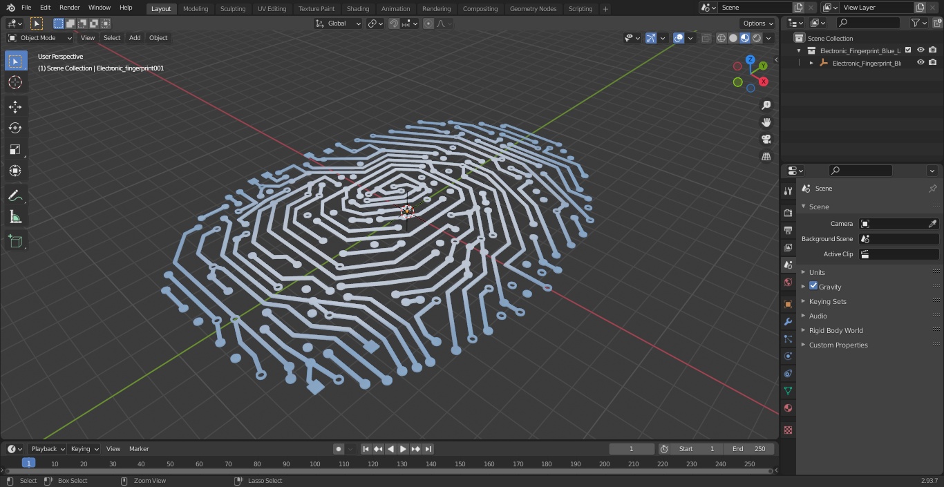Choose the Move tool
This screenshot has height=487, width=944.
15,106
